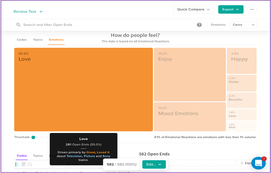
Task: Click the Sony topic link in tooltip
Action: point(106,156)
